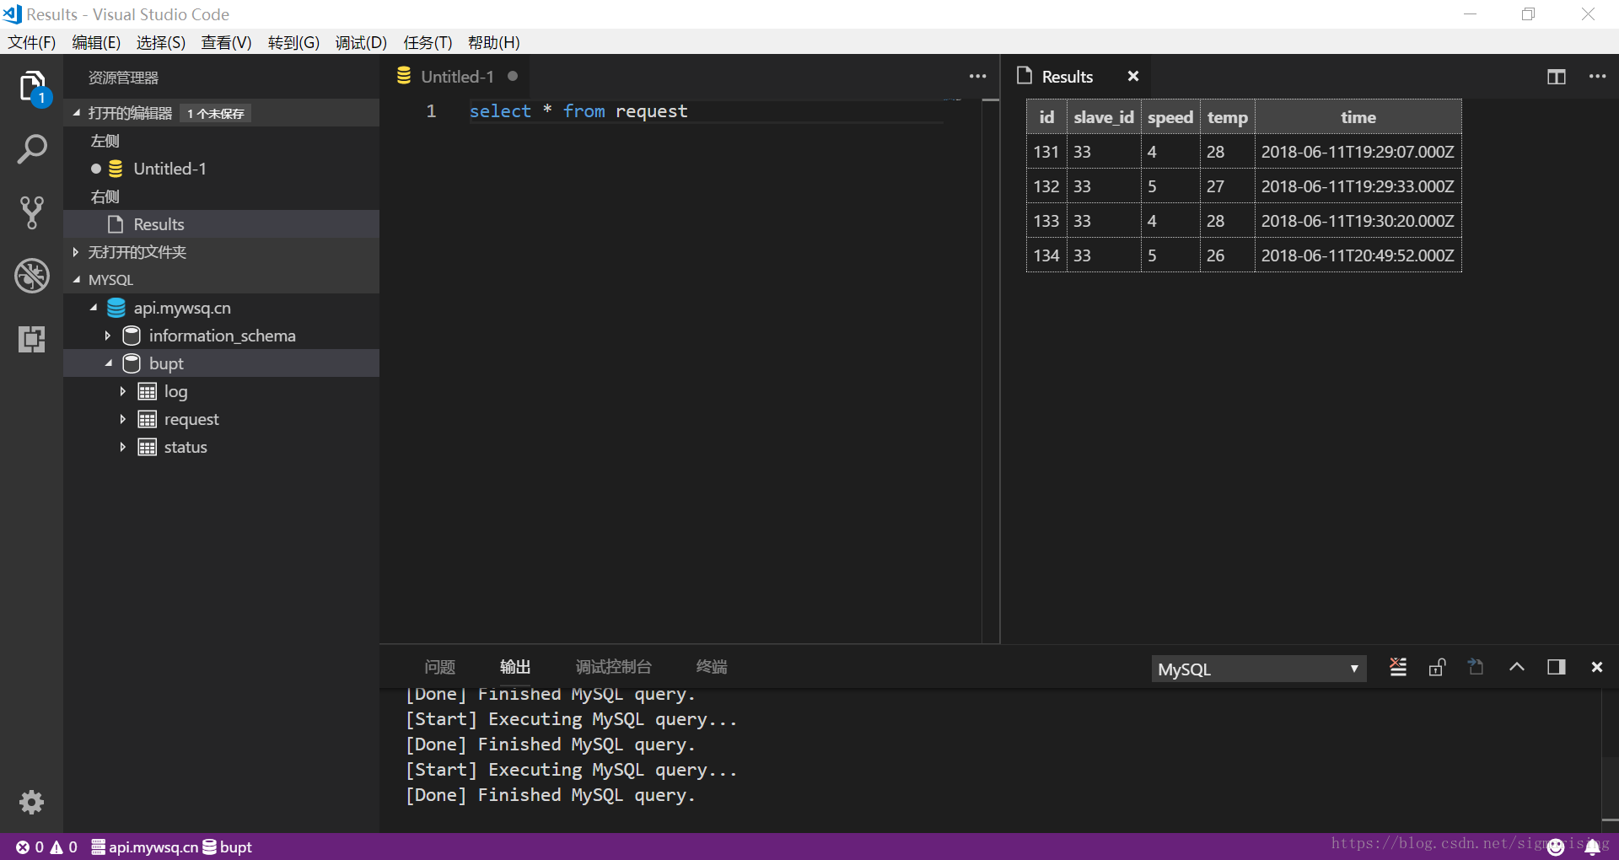
Task: Split the Results editor view
Action: click(1556, 77)
